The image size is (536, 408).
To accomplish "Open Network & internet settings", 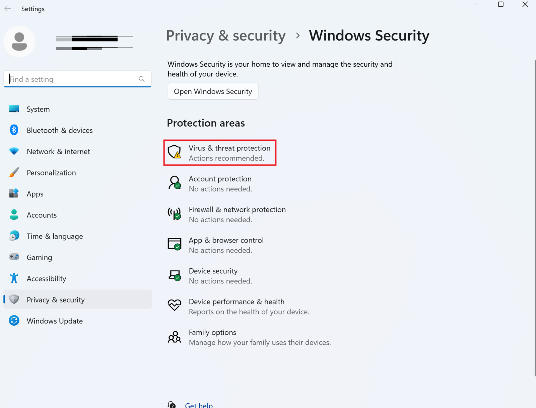I will tap(58, 151).
